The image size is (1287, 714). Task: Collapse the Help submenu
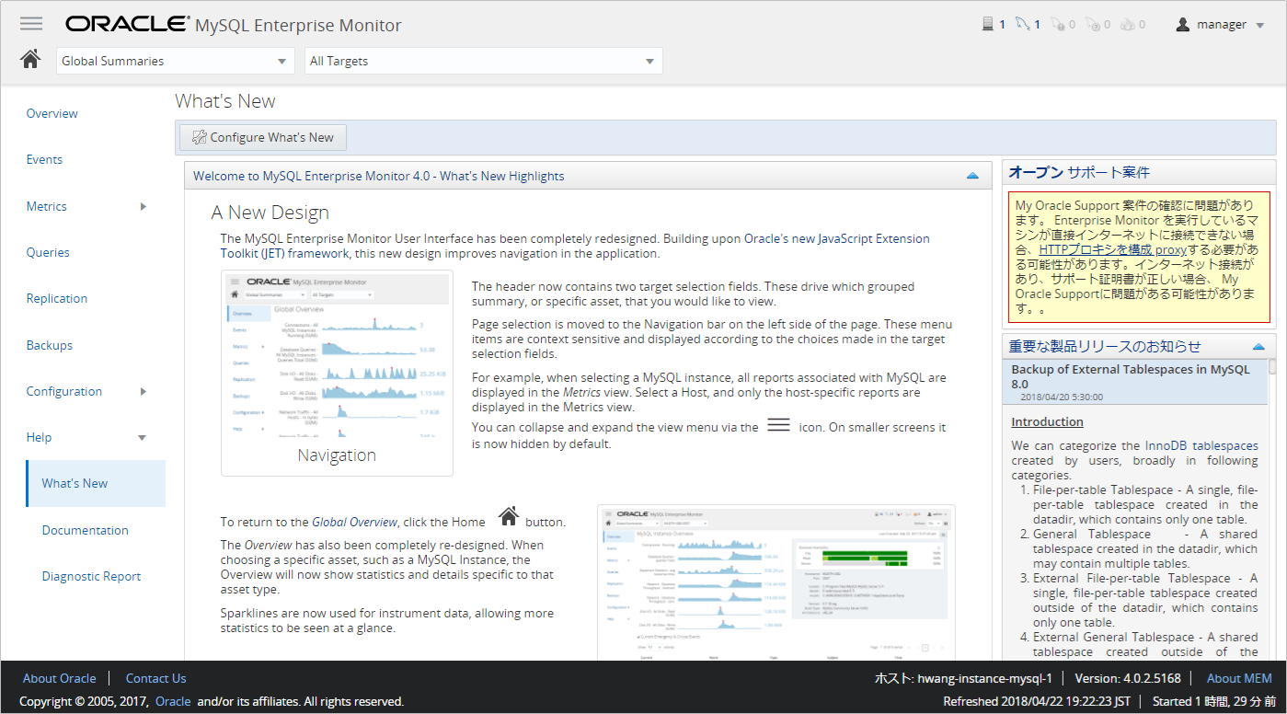pos(142,438)
